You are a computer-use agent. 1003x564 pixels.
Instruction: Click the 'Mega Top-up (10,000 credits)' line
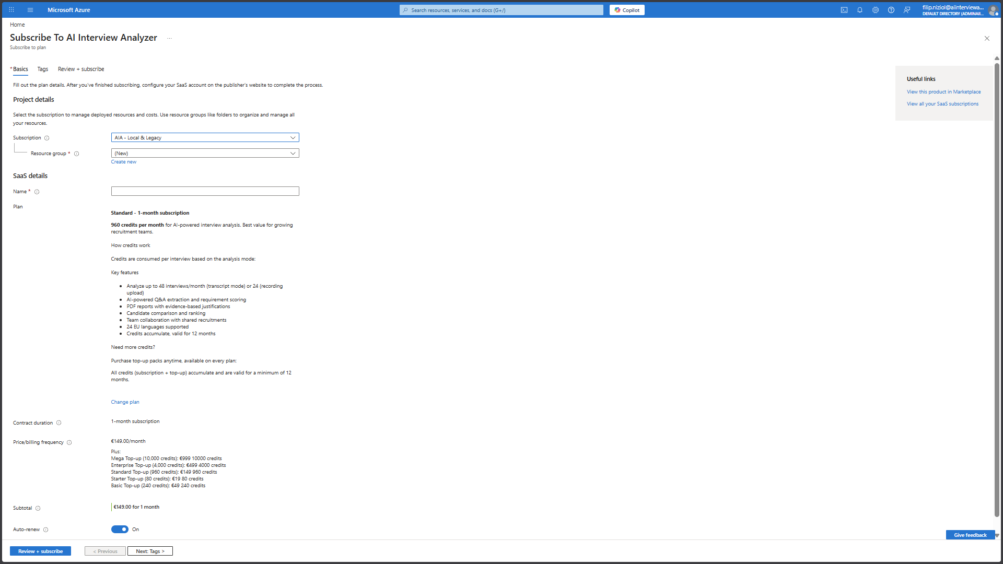[166, 459]
